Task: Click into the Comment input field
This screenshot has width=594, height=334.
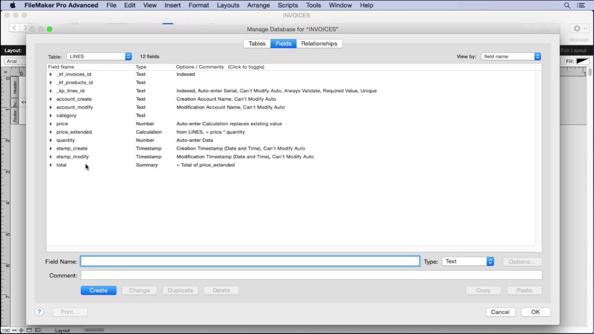Action: (x=311, y=276)
